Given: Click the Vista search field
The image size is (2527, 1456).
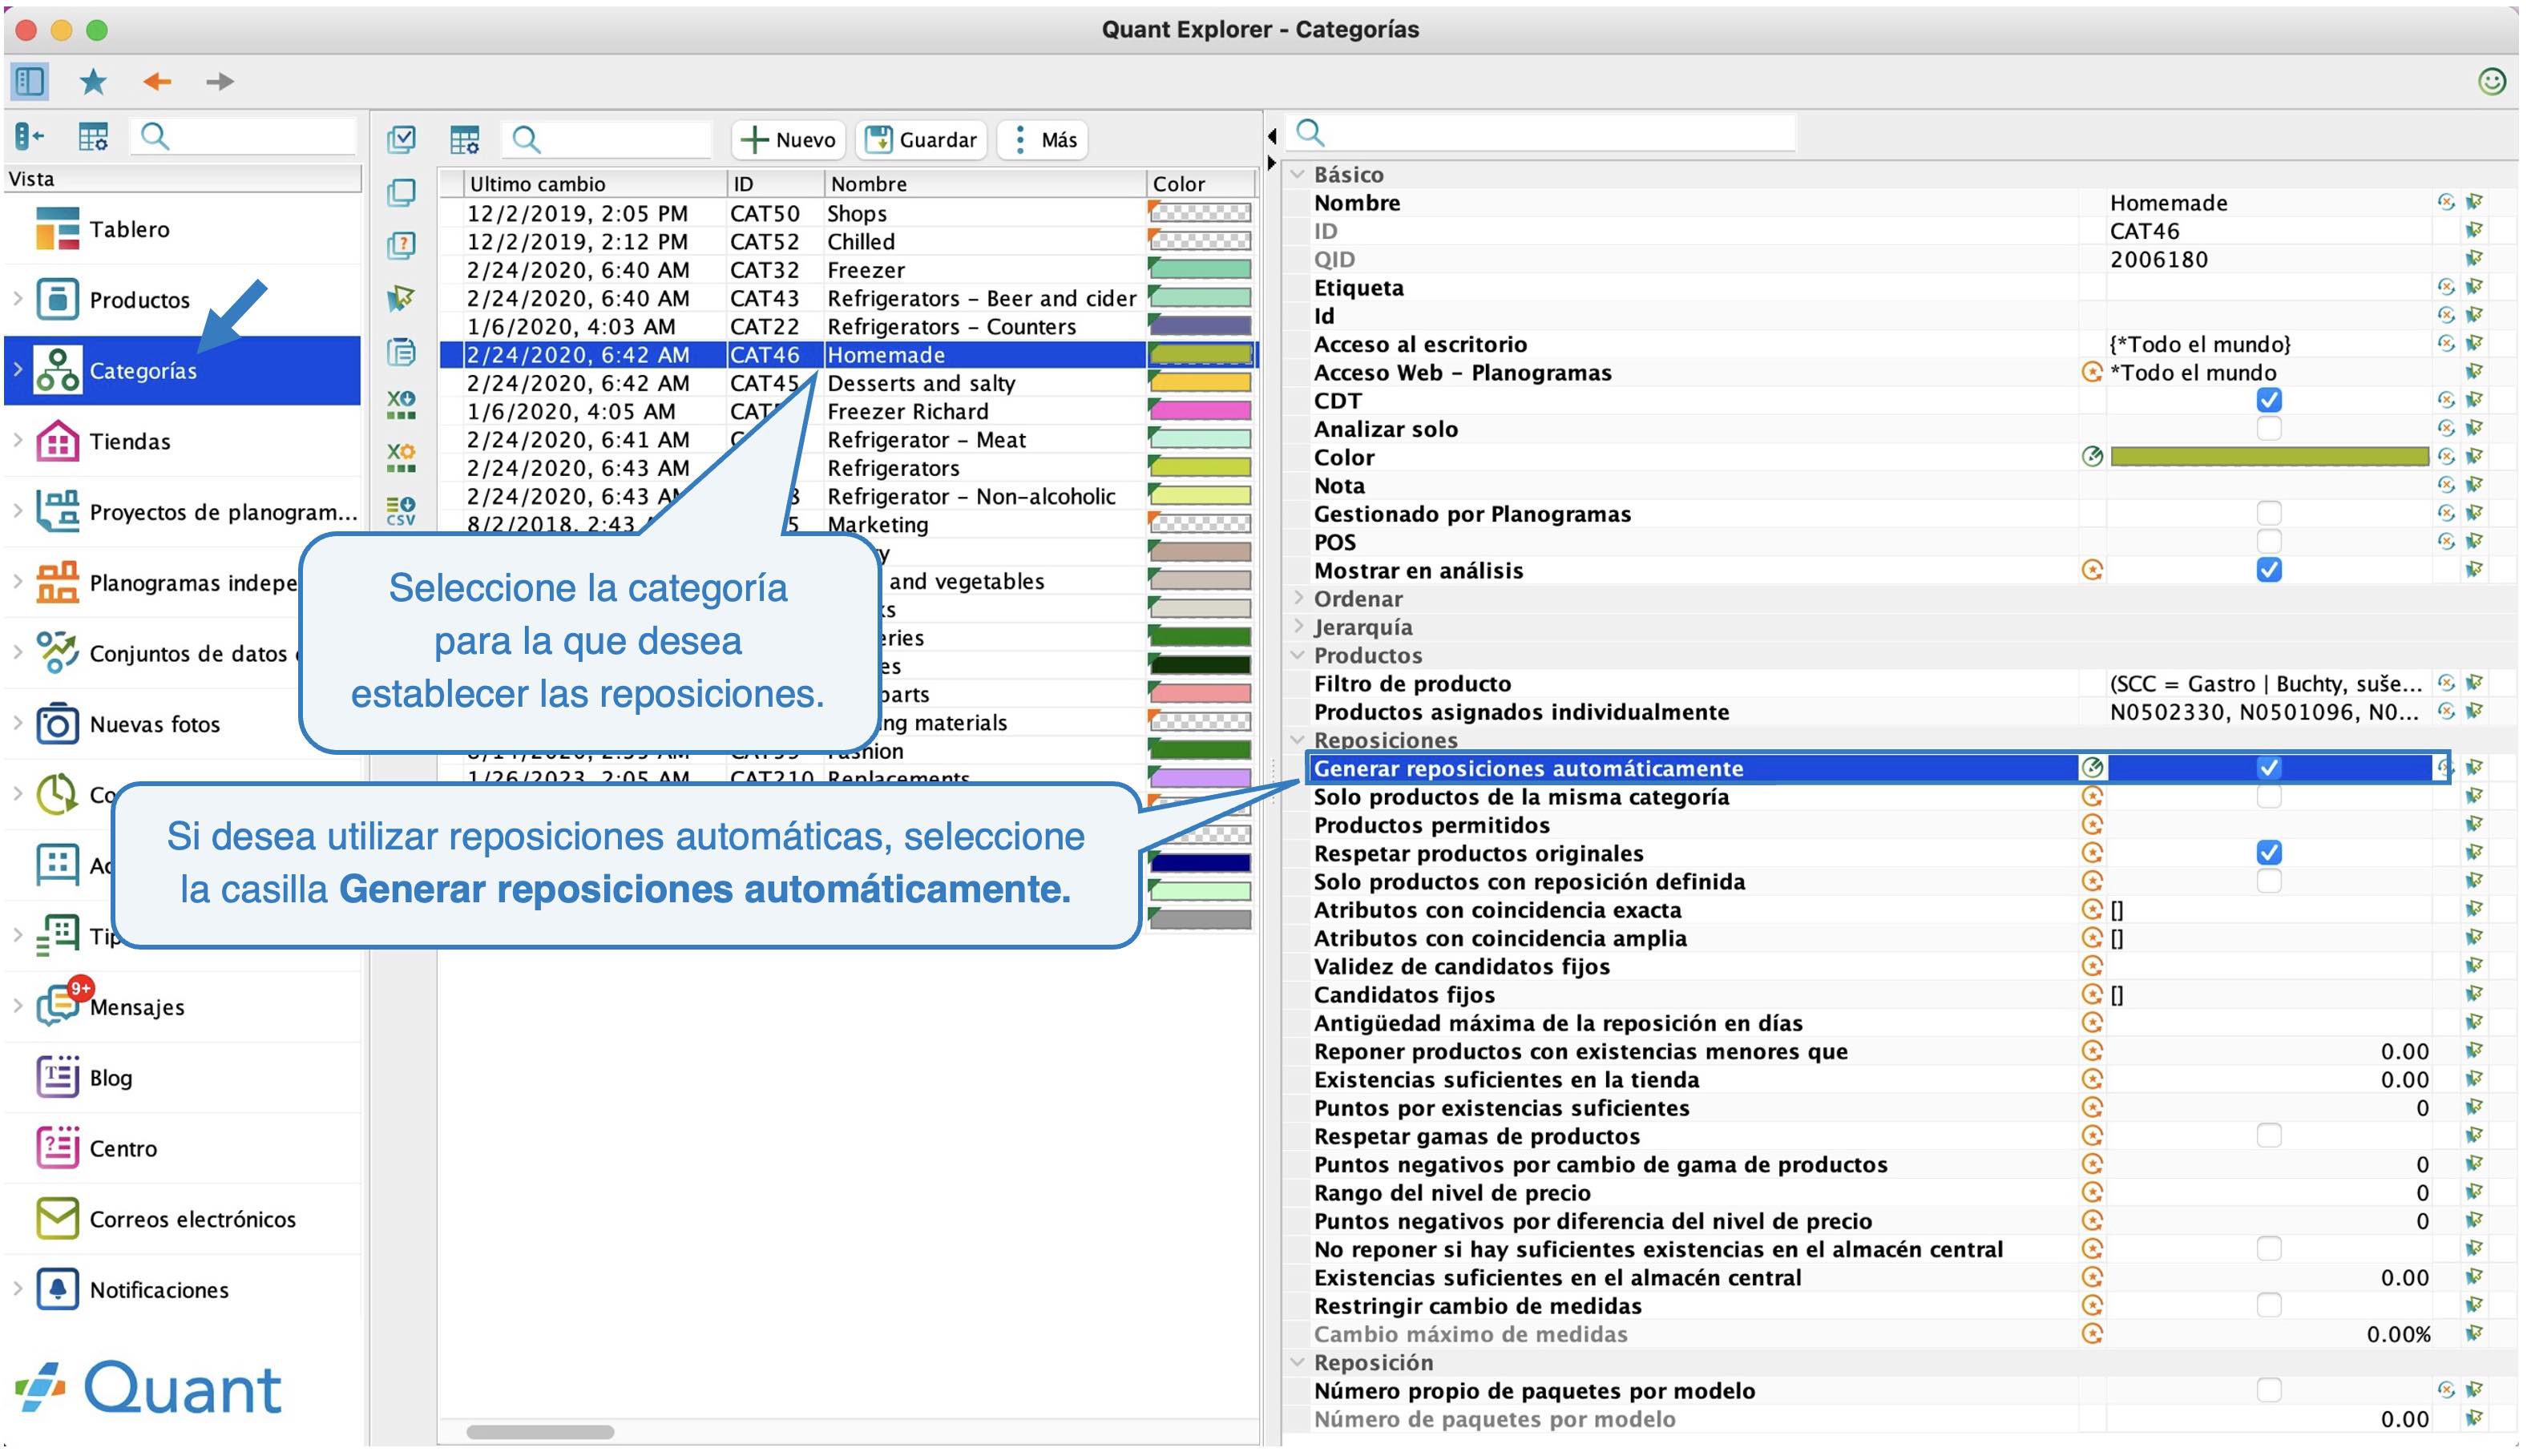Looking at the screenshot, I should [x=243, y=136].
